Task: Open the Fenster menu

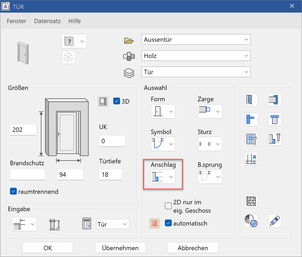Action: click(17, 21)
